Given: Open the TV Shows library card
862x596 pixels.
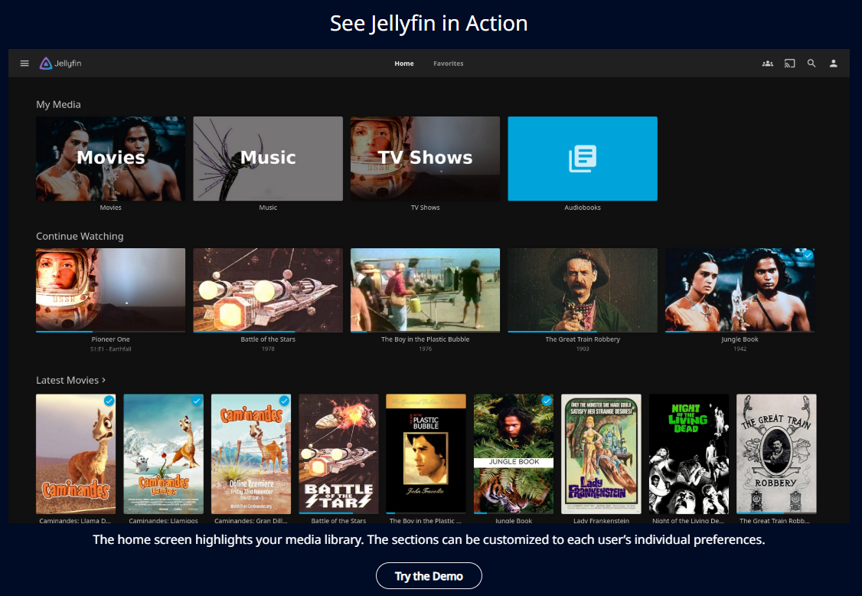Looking at the screenshot, I should click(x=425, y=159).
